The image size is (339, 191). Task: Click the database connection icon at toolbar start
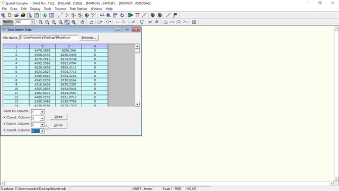tap(3, 15)
